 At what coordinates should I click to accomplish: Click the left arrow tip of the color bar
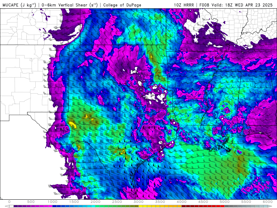[x=7, y=206]
